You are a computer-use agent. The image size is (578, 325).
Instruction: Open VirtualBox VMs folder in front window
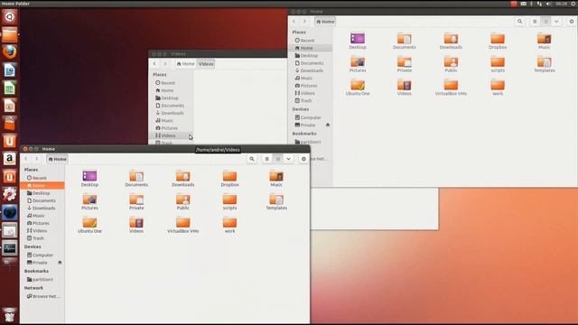pos(182,225)
